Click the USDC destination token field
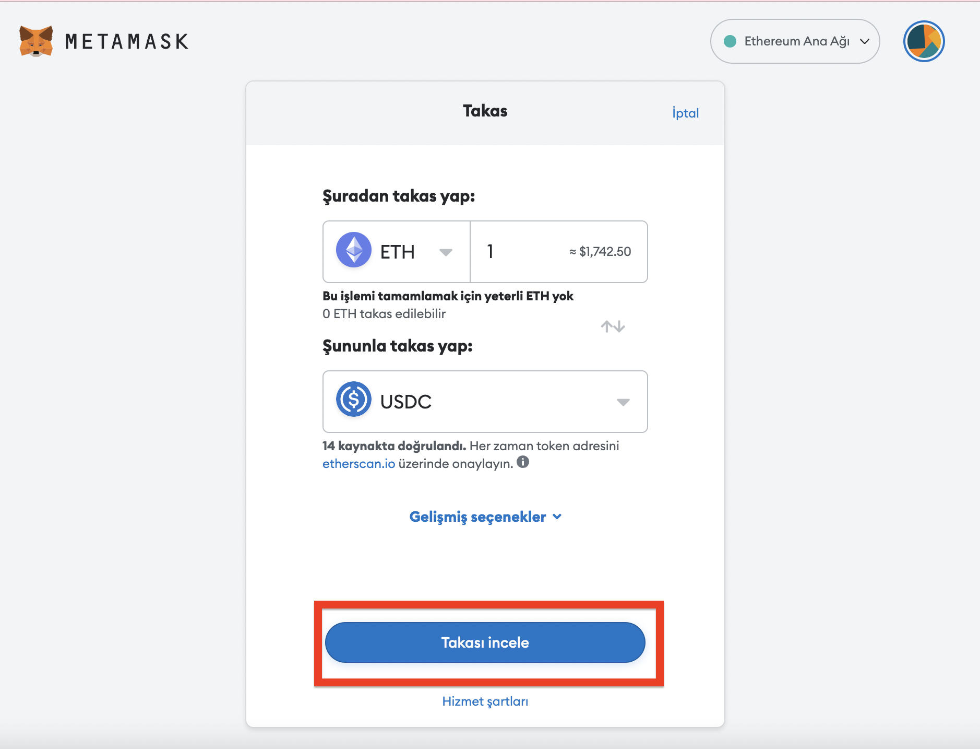 tap(485, 402)
